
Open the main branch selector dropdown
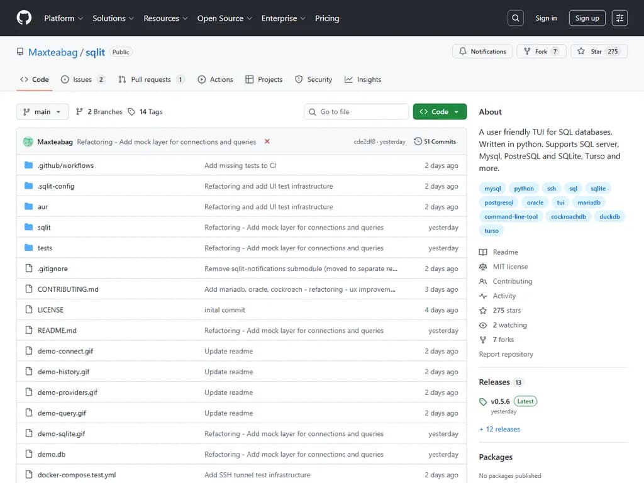click(42, 111)
